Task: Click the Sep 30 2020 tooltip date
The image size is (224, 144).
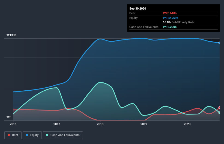Action: (x=138, y=8)
